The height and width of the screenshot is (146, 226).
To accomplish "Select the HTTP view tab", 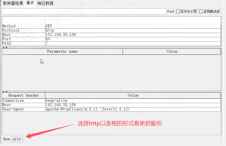I will point(17,140).
